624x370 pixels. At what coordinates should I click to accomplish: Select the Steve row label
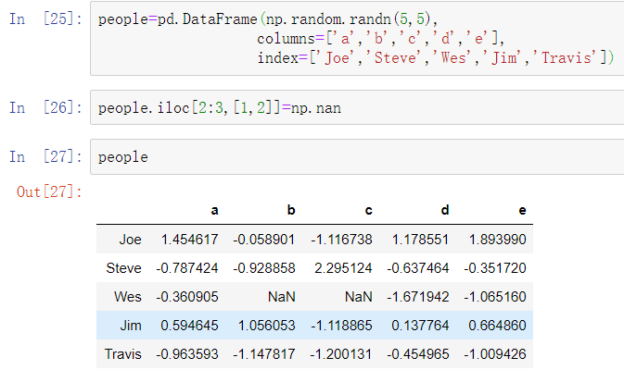(123, 268)
